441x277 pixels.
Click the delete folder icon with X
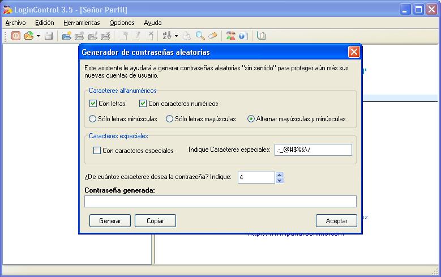point(105,36)
